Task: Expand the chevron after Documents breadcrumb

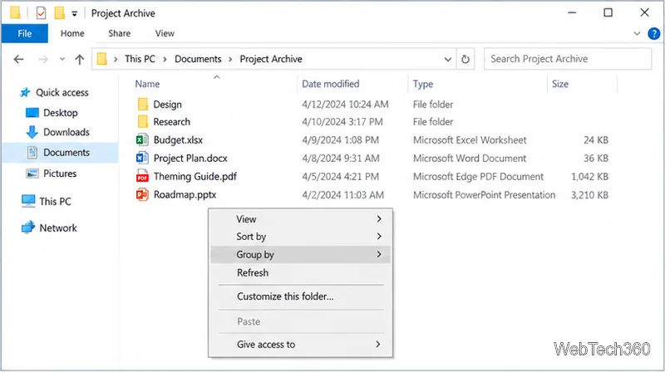Action: [230, 59]
